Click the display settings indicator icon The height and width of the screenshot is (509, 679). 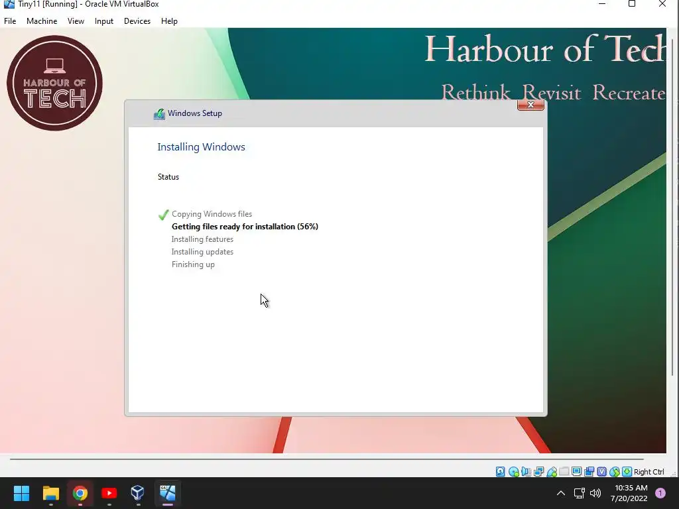576,472
